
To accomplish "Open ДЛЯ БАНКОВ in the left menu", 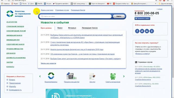I will (x=11, y=53).
